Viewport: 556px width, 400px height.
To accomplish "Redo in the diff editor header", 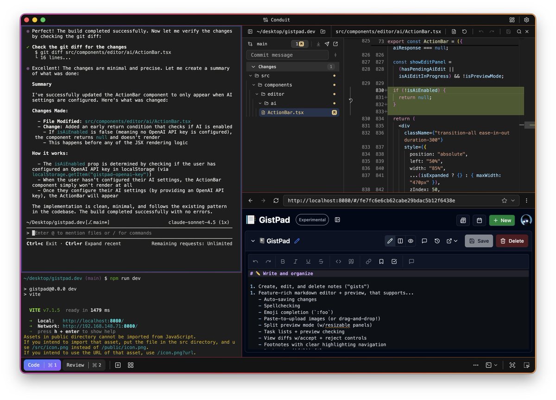I will [492, 31].
